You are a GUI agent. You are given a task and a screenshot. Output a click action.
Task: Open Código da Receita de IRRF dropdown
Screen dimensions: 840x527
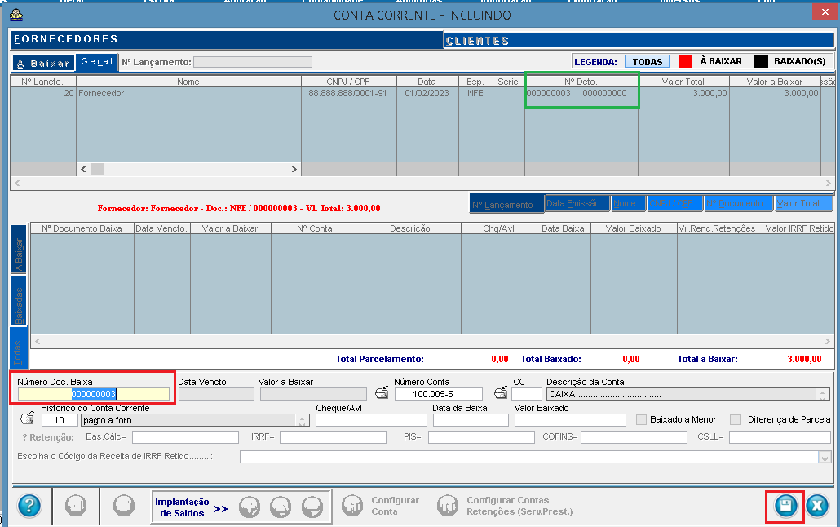coord(825,458)
